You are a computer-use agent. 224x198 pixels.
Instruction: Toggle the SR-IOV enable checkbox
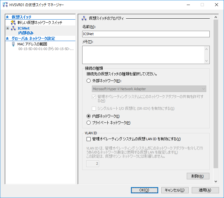point(94,108)
